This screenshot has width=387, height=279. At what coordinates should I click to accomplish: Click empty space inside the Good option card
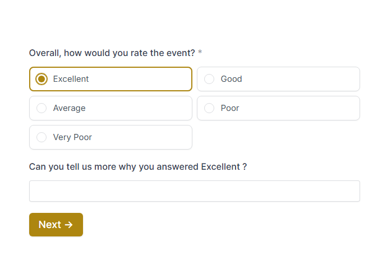tap(303, 79)
